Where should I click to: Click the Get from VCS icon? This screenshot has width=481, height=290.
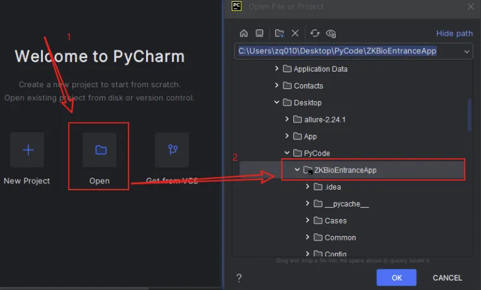click(172, 150)
